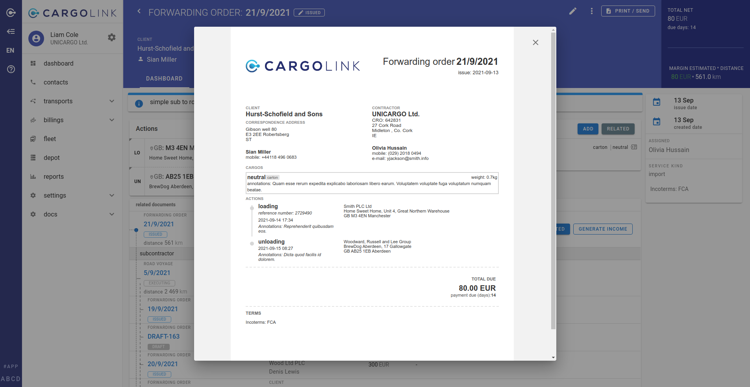Click EXECUTING status badge
The image size is (750, 387).
159,283
